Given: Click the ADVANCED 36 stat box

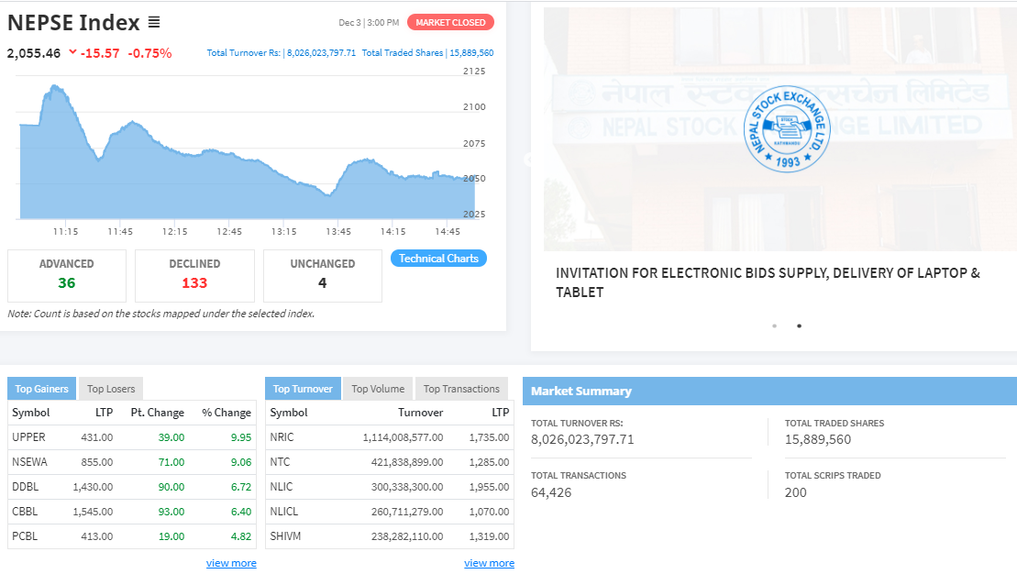Looking at the screenshot, I should (67, 276).
